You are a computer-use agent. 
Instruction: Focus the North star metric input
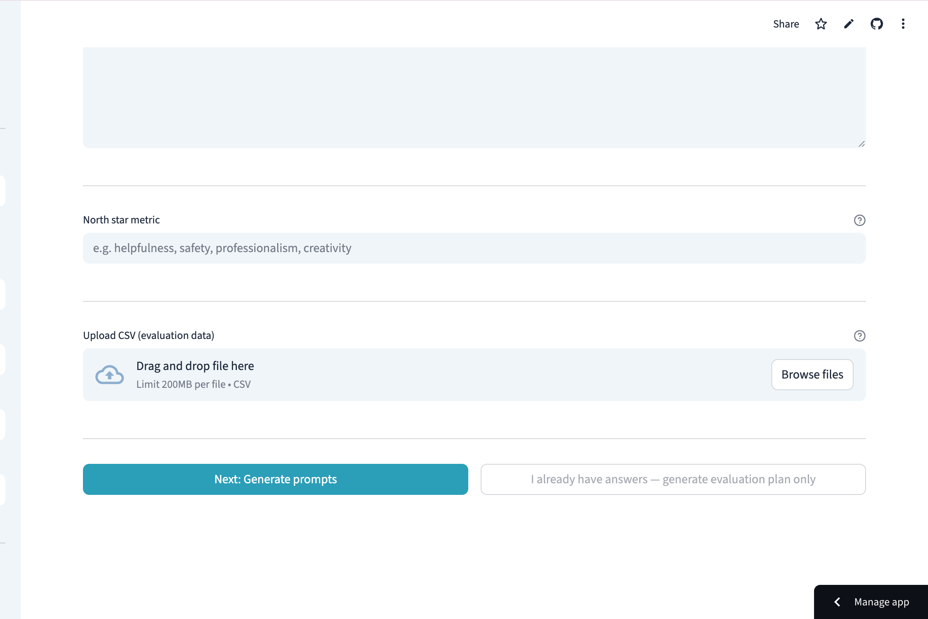pos(473,248)
